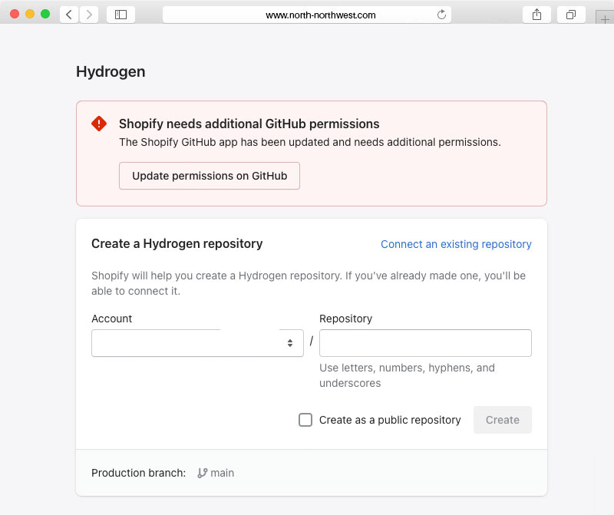Reload the page with the refresh icon
Screen dimensions: 614x515
(x=441, y=15)
